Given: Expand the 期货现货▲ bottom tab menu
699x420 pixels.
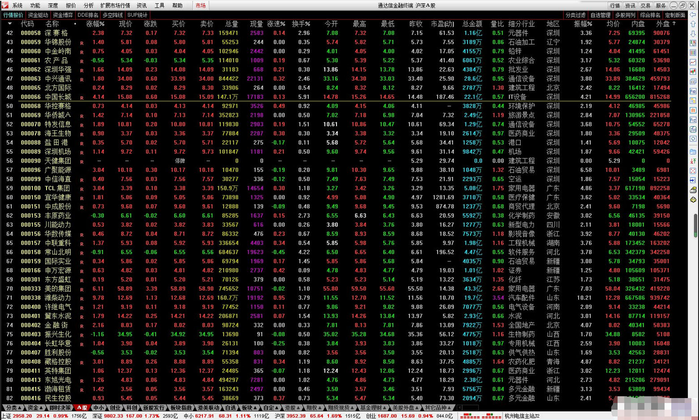Looking at the screenshot, I should [x=341, y=407].
